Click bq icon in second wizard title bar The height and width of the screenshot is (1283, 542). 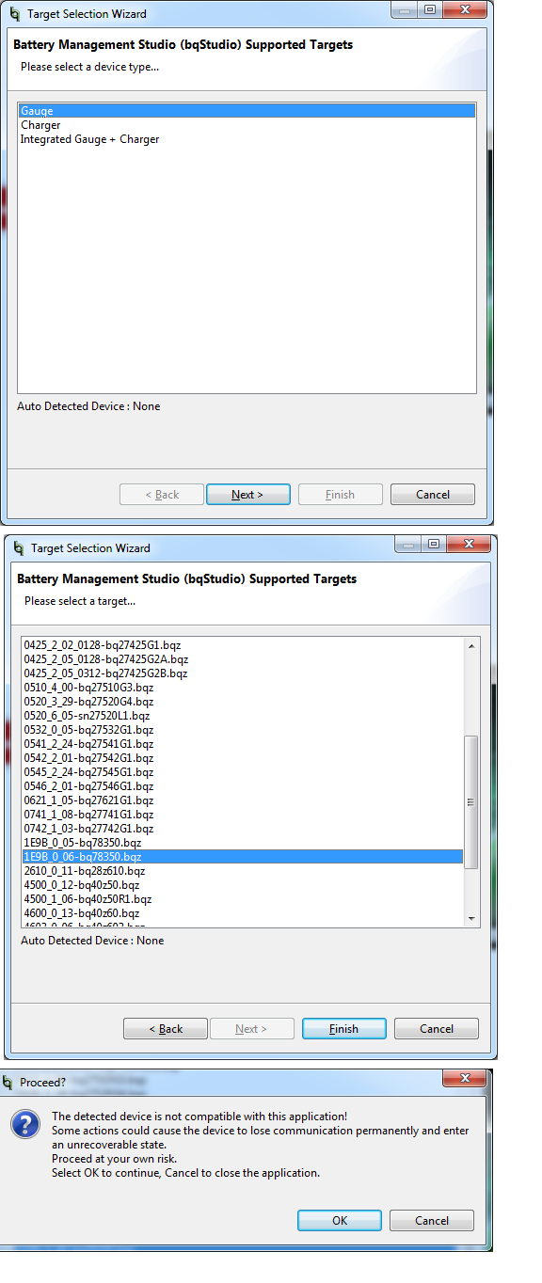[x=19, y=548]
